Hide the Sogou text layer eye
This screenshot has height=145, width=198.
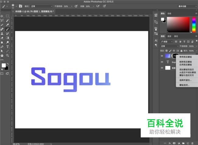coord(162,62)
